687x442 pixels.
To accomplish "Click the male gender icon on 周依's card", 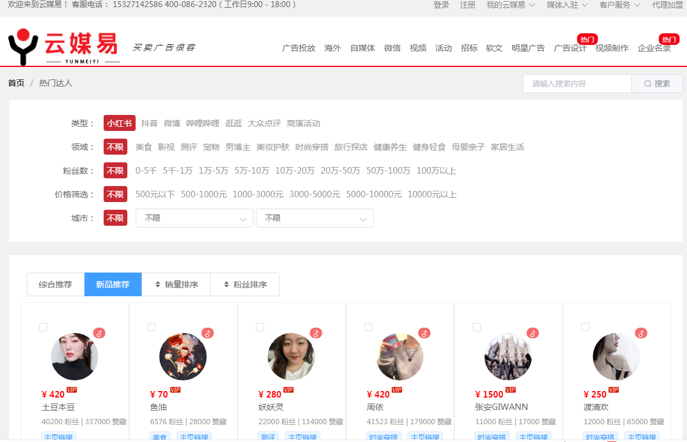I will tap(425, 333).
